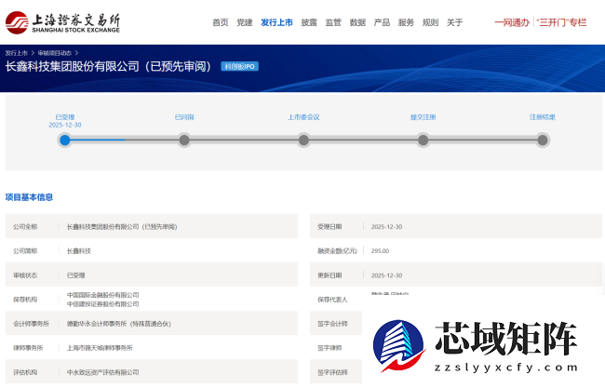The height and width of the screenshot is (388, 605).
Task: Click the 签字律师 label
Action: tap(329, 348)
